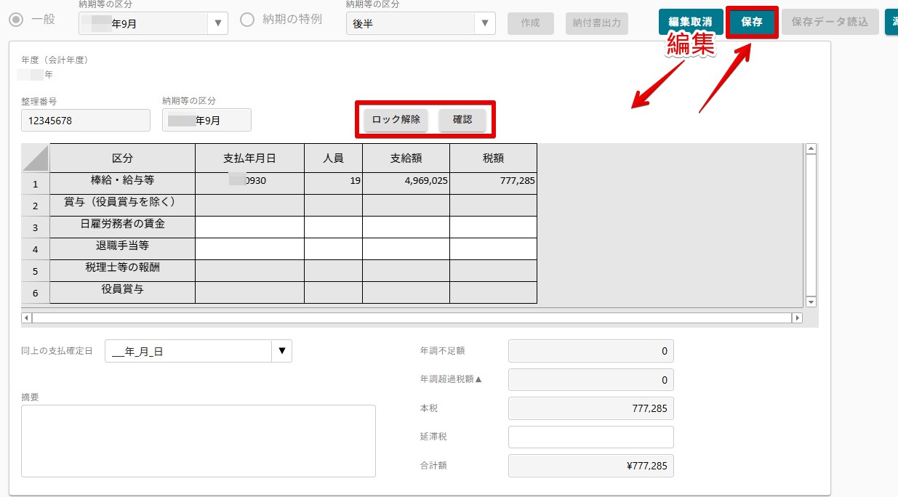Click the horizontal scrollbar right arrow

(x=797, y=318)
